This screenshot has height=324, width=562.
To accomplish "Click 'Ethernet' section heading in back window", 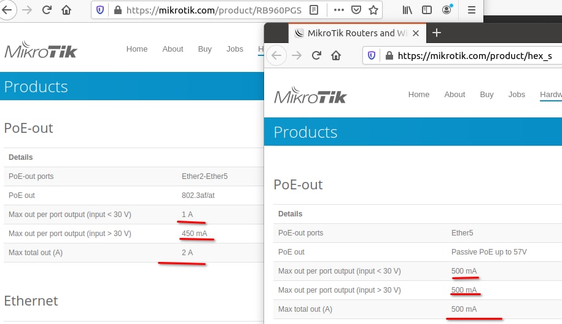I will click(x=31, y=301).
